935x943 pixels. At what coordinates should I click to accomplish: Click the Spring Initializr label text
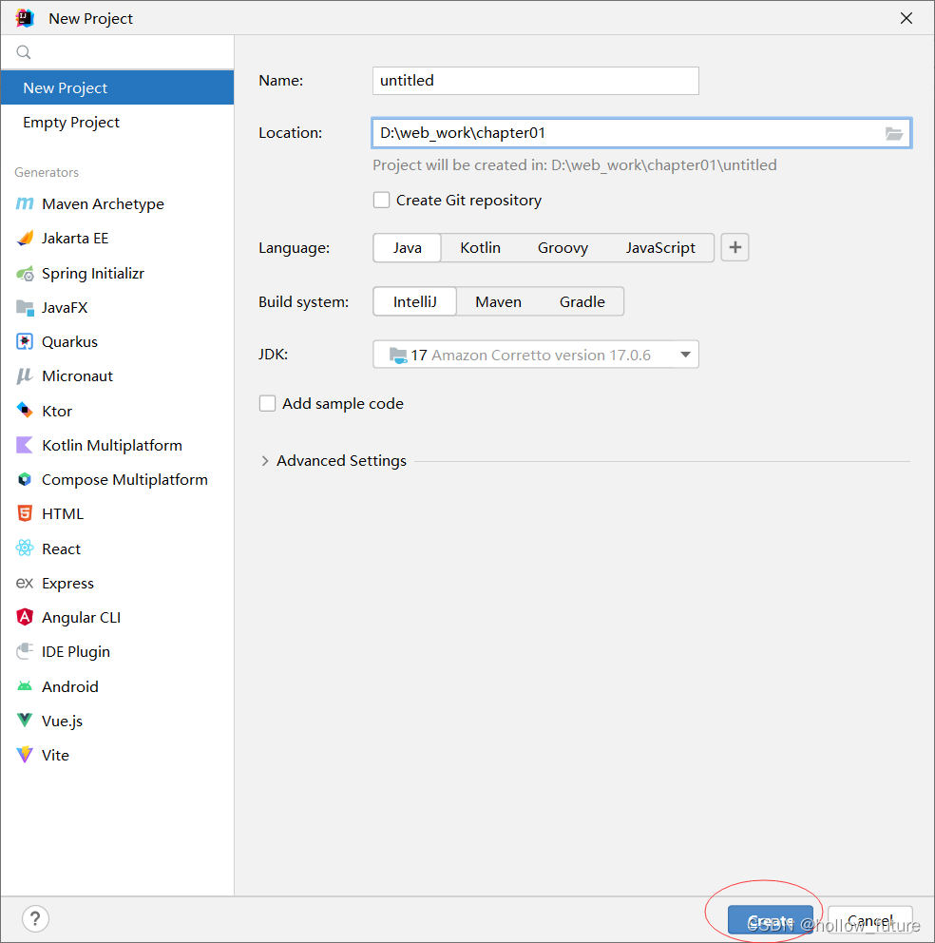tap(93, 274)
